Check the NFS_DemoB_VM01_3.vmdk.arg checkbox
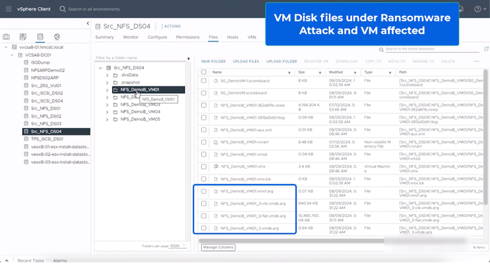The image size is (490, 264). pyautogui.click(x=204, y=228)
